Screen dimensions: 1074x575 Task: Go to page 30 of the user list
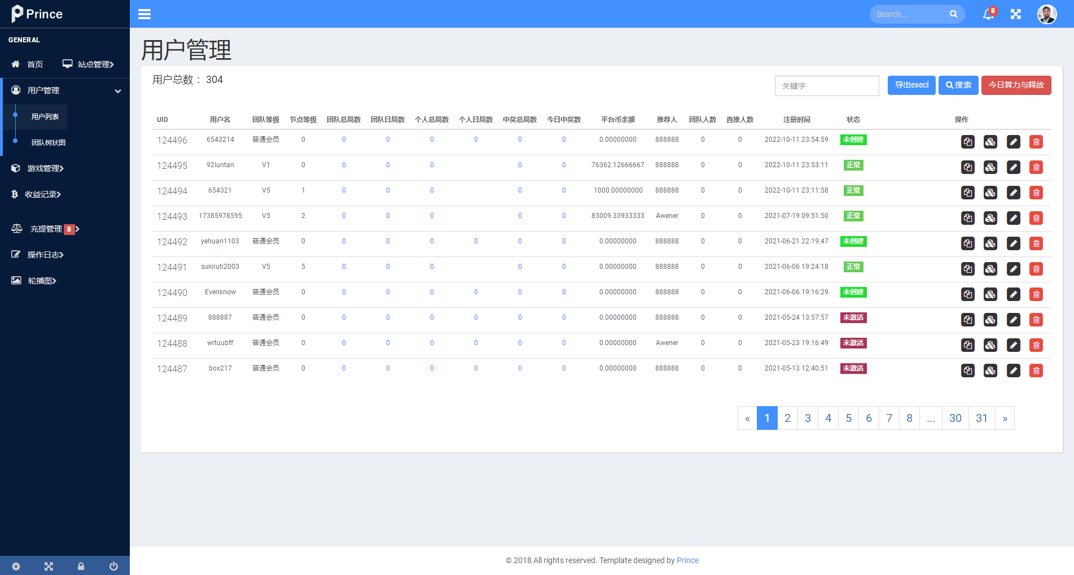point(955,418)
